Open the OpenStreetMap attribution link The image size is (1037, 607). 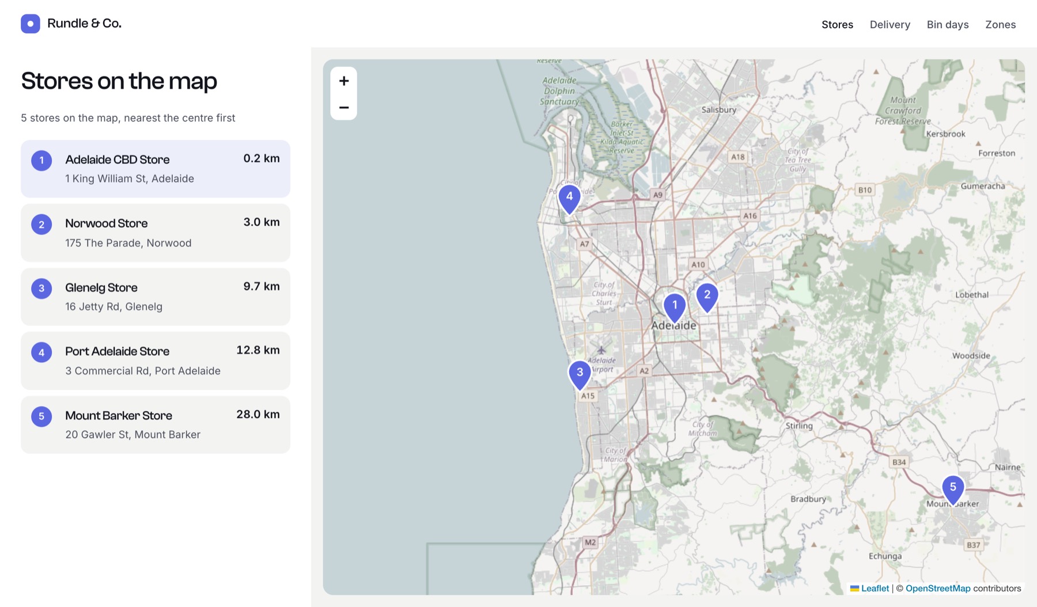(x=938, y=589)
